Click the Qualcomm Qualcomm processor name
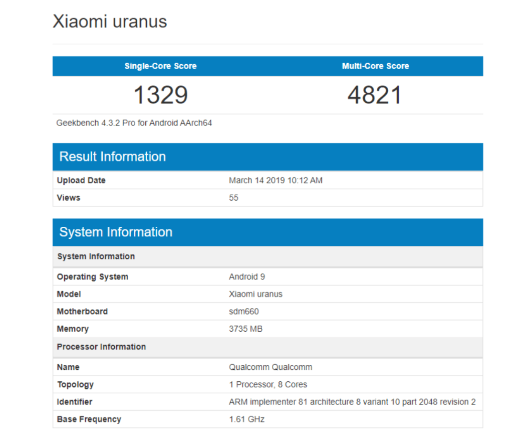The width and height of the screenshot is (513, 435). (x=271, y=367)
